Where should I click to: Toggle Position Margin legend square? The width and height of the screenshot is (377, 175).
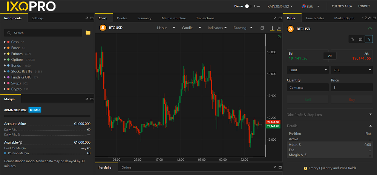(x=5, y=153)
